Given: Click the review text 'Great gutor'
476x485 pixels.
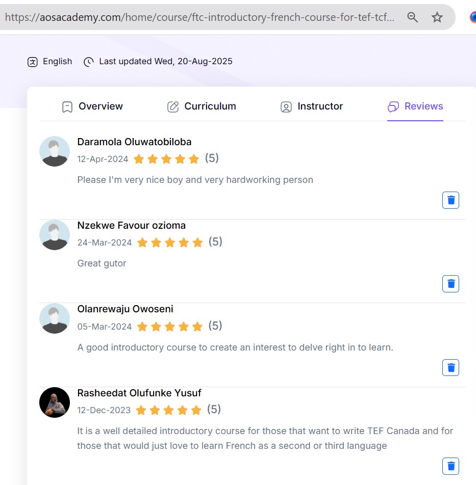Looking at the screenshot, I should tap(102, 263).
